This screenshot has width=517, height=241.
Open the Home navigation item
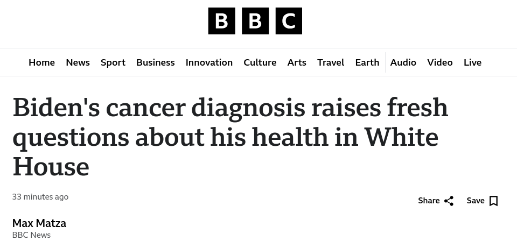41,62
